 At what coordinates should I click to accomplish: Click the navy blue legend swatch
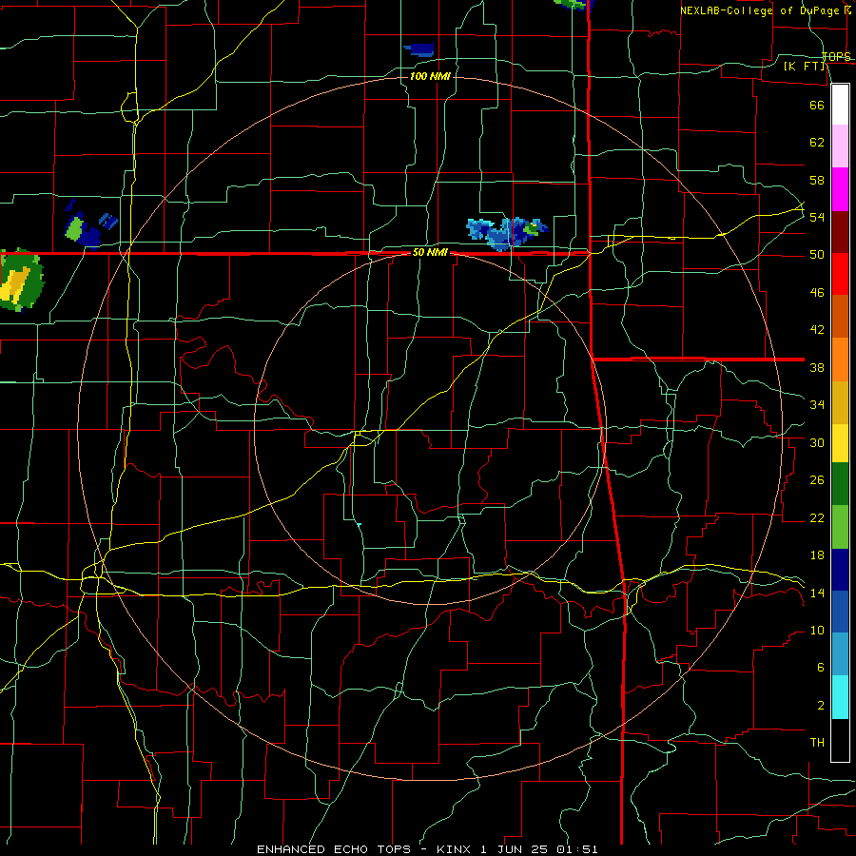pyautogui.click(x=840, y=570)
